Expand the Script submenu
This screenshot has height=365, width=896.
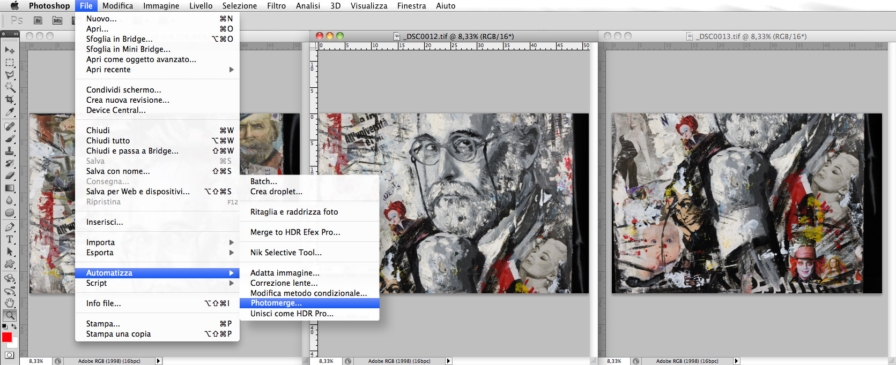(x=157, y=283)
